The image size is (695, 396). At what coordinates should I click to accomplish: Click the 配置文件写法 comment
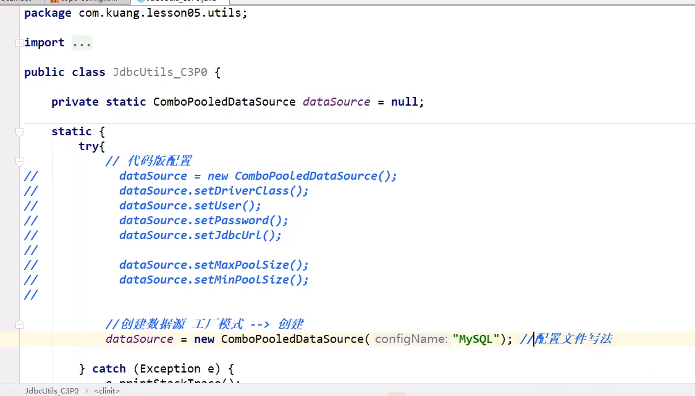pos(566,339)
